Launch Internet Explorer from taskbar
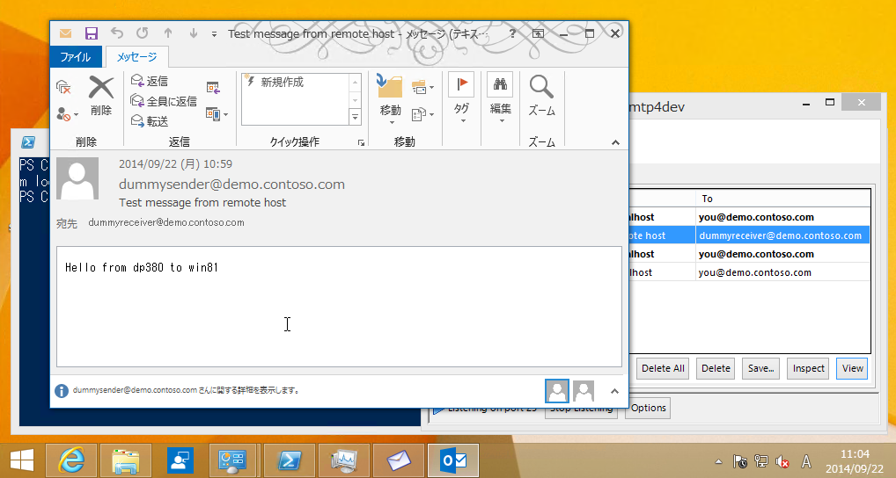Viewport: 896px width, 478px height. click(x=71, y=460)
